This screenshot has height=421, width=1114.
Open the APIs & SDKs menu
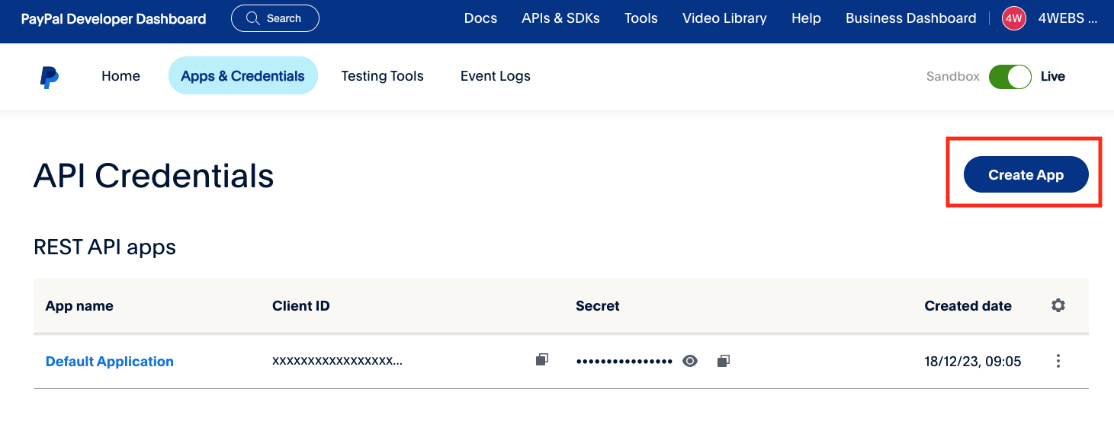pos(560,18)
